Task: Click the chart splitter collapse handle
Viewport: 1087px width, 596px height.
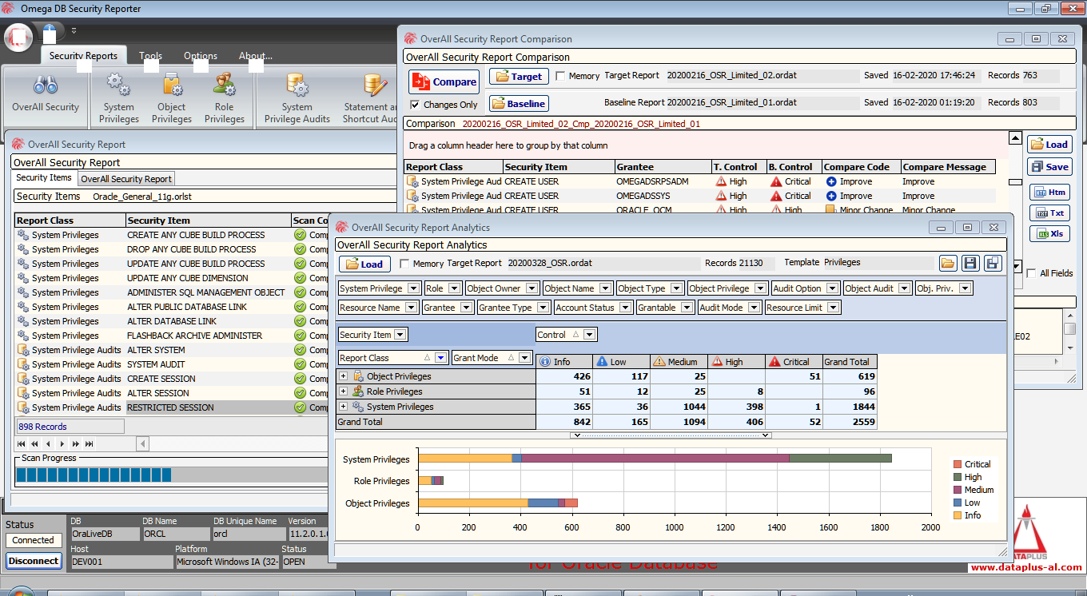Action: coord(671,435)
